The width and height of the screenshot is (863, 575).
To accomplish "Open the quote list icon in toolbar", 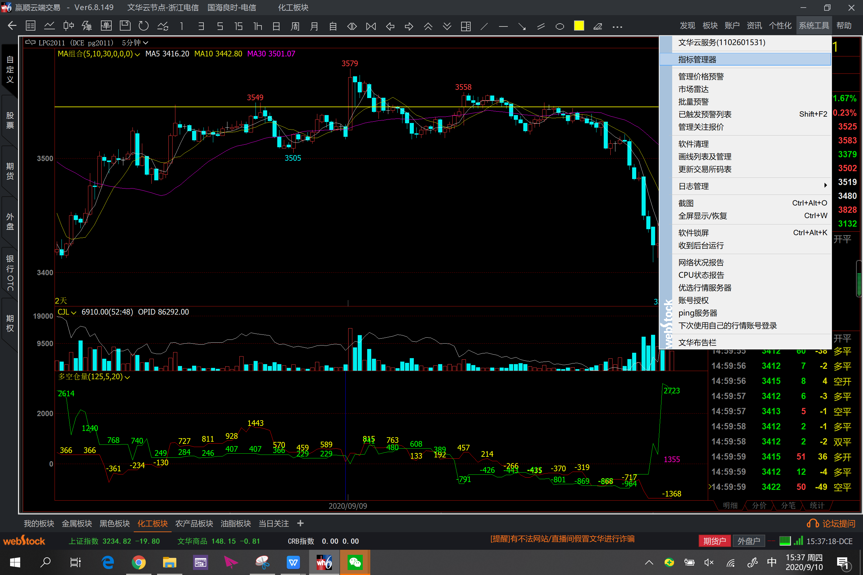I will tap(31, 26).
